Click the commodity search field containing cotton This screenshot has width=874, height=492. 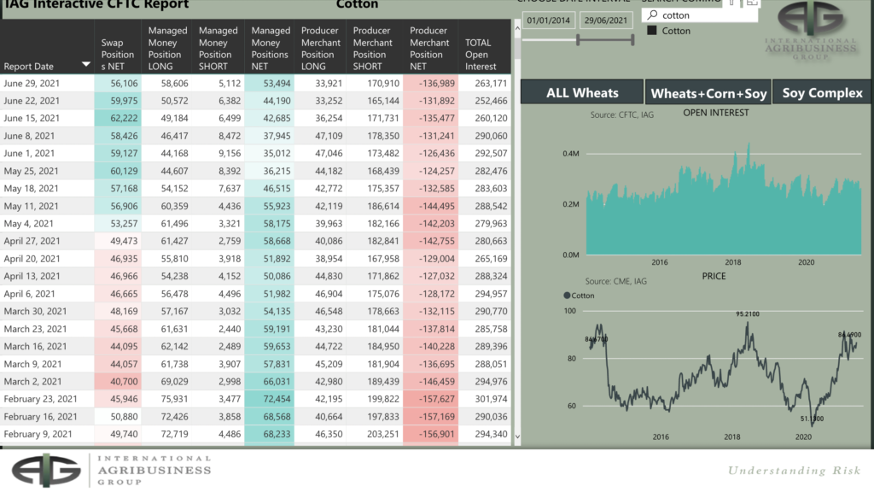700,15
